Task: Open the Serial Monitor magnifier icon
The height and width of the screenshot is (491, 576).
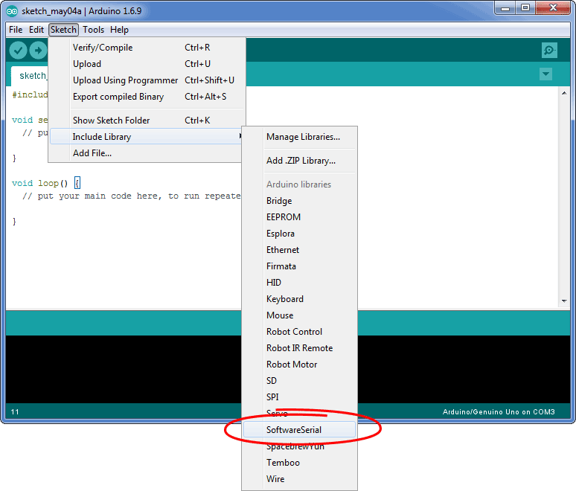Action: 549,50
